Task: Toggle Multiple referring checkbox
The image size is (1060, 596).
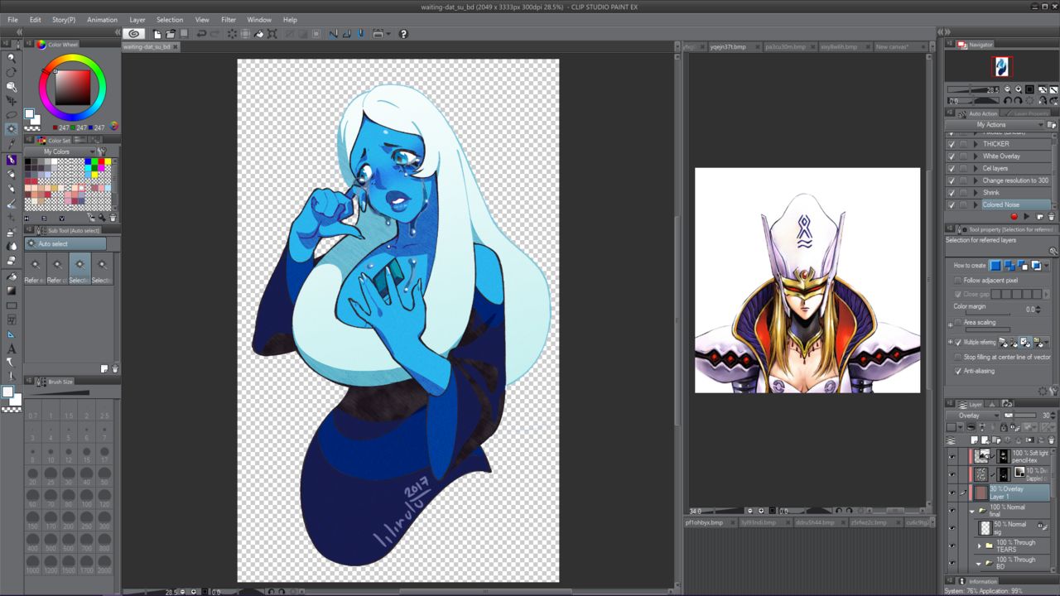Action: click(958, 342)
